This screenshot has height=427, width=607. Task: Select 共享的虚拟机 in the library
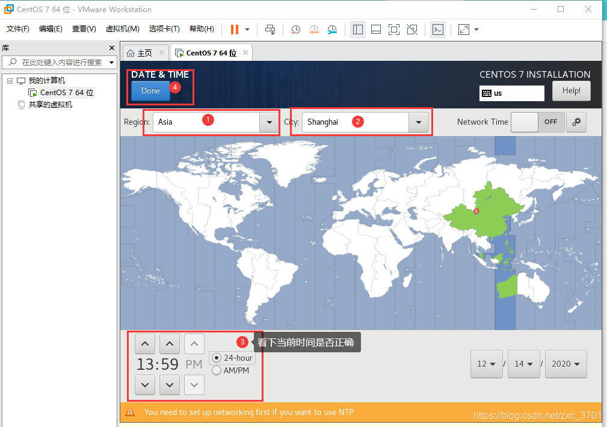click(51, 105)
